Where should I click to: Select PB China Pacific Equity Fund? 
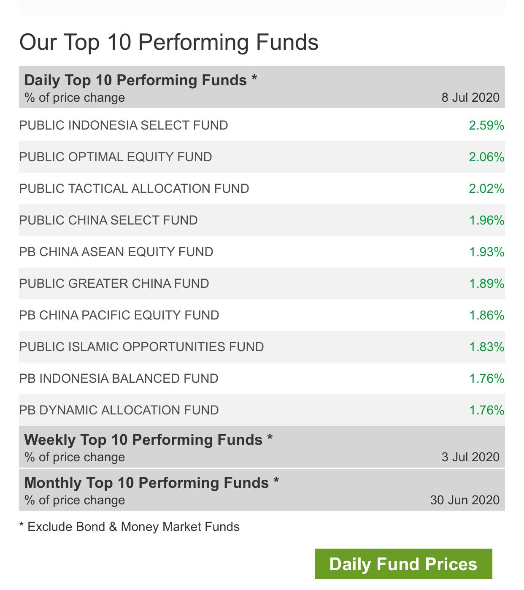(262, 315)
